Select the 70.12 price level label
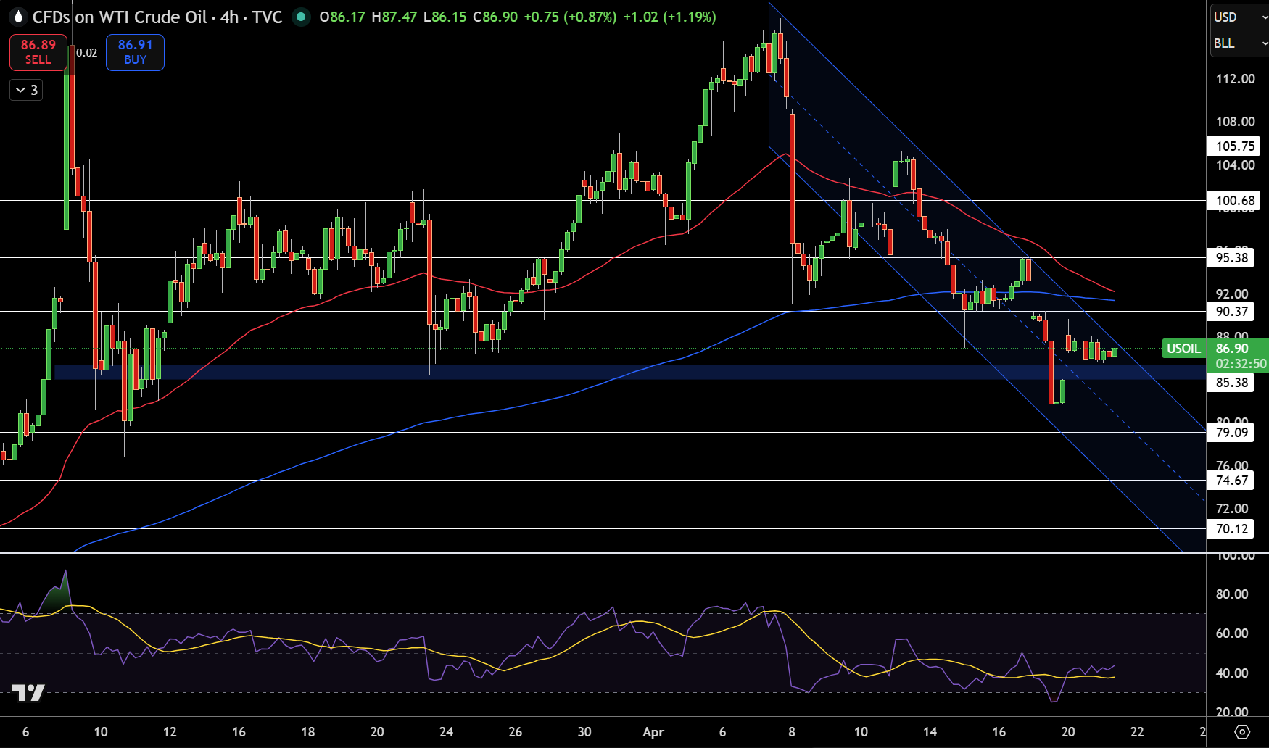Screen dimensions: 1269x748 coord(1231,529)
